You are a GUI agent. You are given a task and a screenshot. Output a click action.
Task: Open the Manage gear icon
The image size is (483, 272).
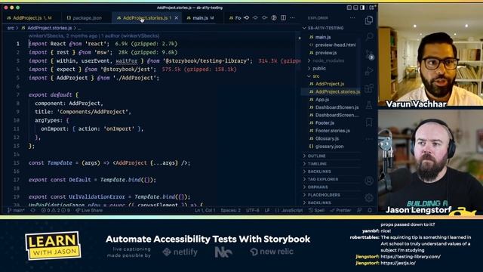pos(369,198)
